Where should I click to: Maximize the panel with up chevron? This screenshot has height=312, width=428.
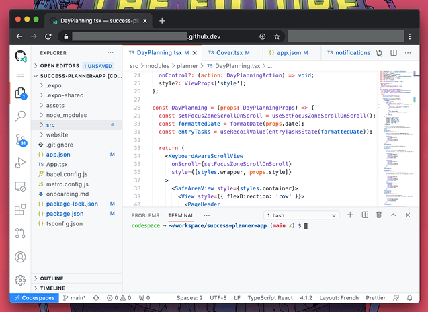393,215
